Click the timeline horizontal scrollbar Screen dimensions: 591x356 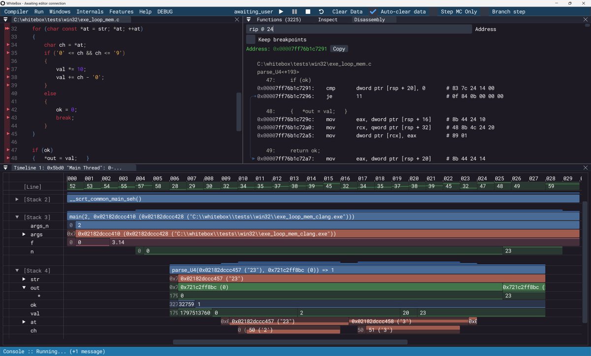[x=290, y=342]
